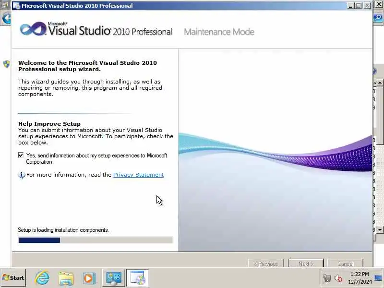Screen dimensions: 384x288
Task: Click the Previous button
Action: (x=266, y=264)
